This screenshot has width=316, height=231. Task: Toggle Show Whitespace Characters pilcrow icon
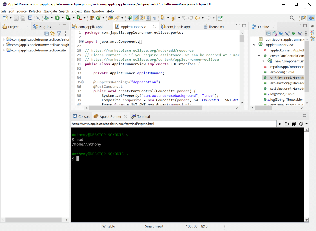click(155, 18)
